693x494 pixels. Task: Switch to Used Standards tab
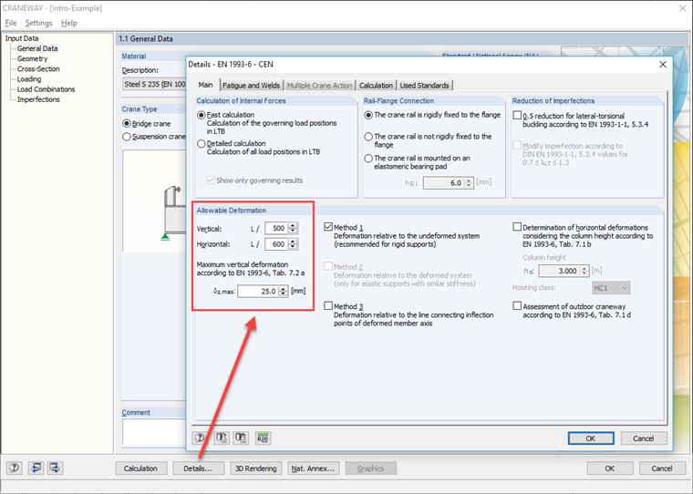tap(425, 86)
